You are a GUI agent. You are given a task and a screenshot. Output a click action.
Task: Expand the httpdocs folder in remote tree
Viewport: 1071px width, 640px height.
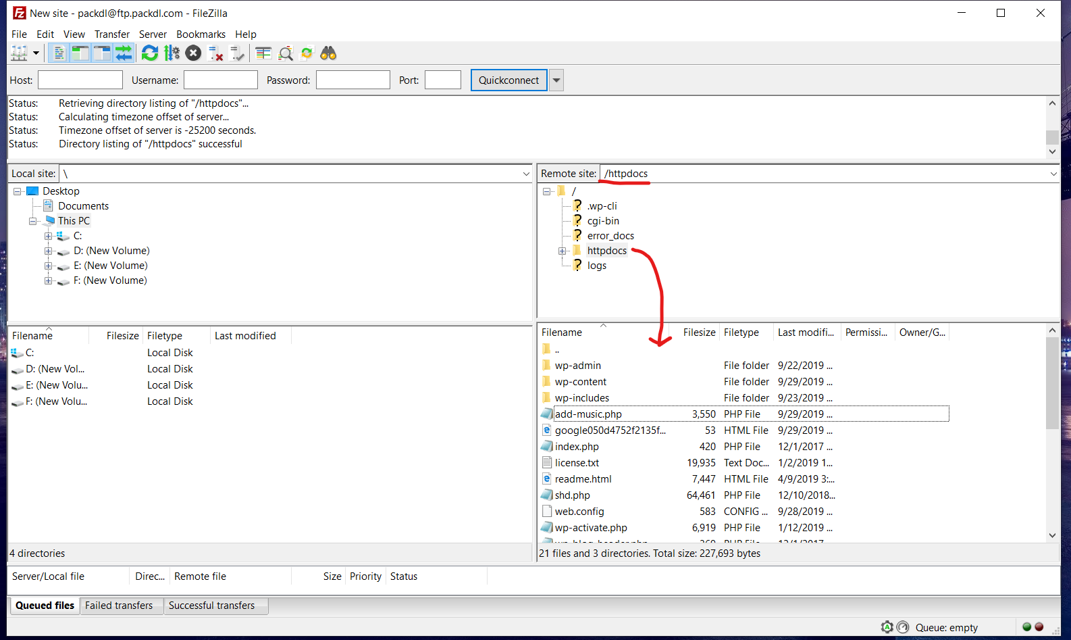coord(562,251)
